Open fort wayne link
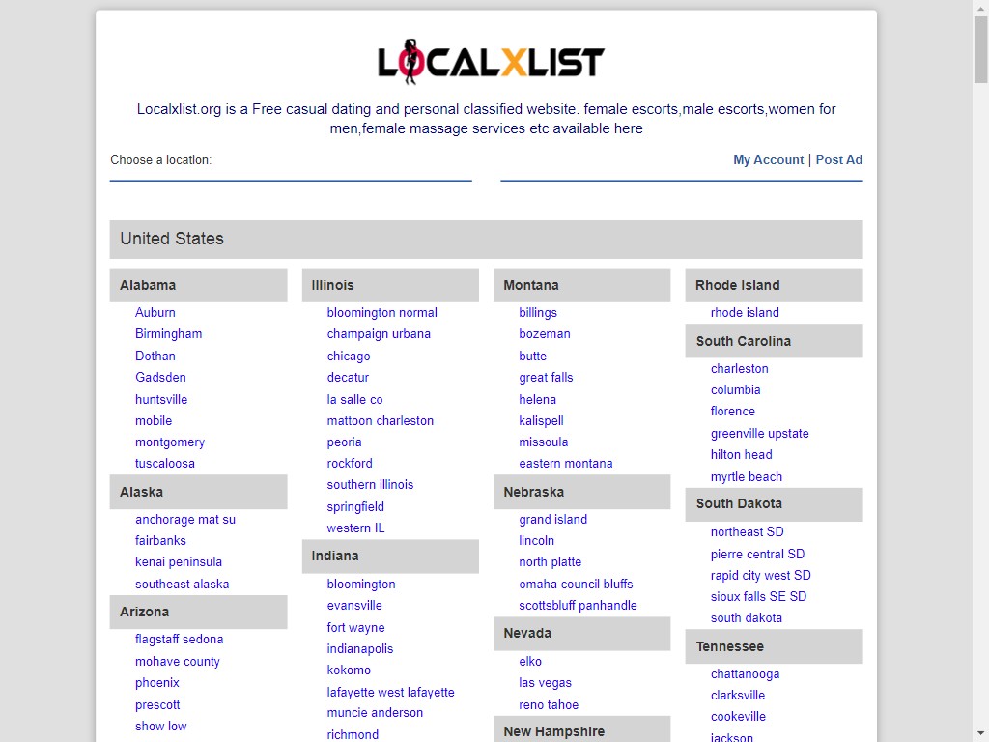 355,628
